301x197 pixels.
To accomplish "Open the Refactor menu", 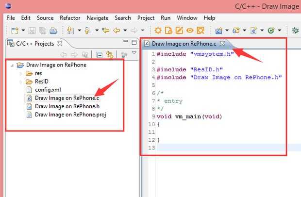I will click(70, 18).
